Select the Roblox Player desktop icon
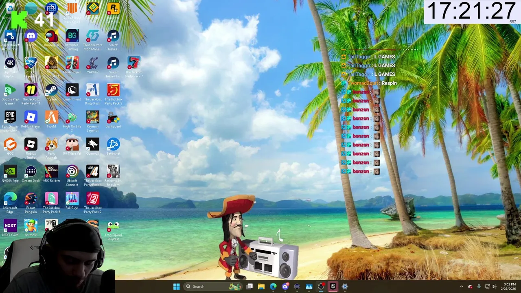This screenshot has width=521, height=293. coord(31,120)
